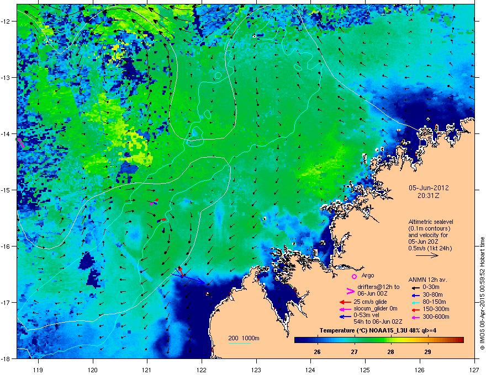Click the temperature color bar

pos(379,340)
